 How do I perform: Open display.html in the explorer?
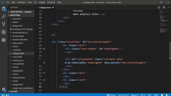21,71
